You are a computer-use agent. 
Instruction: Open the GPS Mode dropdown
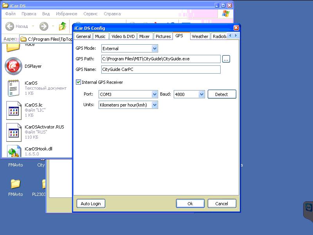point(155,49)
